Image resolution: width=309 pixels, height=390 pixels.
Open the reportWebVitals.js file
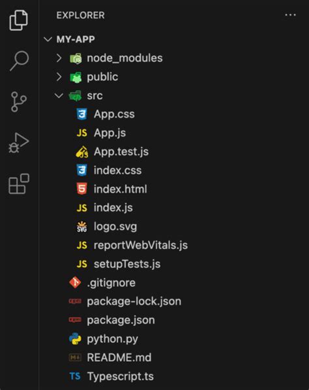[141, 246]
